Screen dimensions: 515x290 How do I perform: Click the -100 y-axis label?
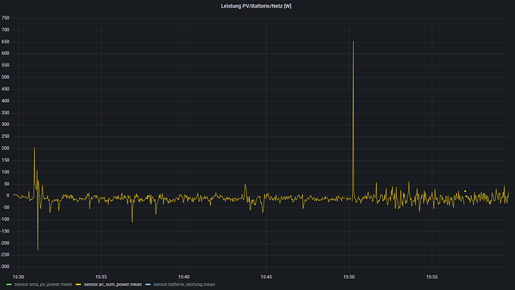(x=5, y=219)
